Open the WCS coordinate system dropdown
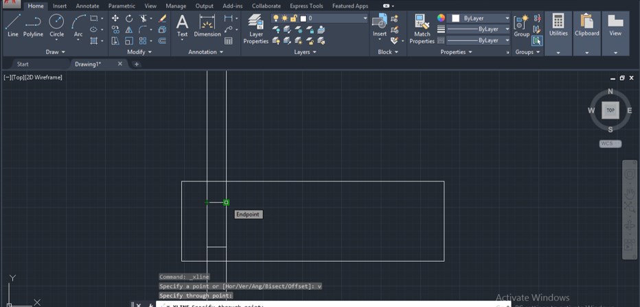The width and height of the screenshot is (640, 307). pyautogui.click(x=610, y=144)
